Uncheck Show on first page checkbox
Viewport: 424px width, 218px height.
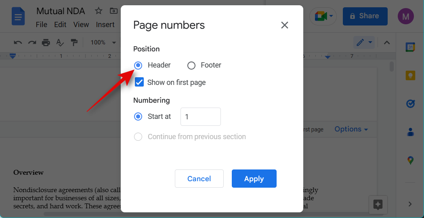(x=139, y=82)
